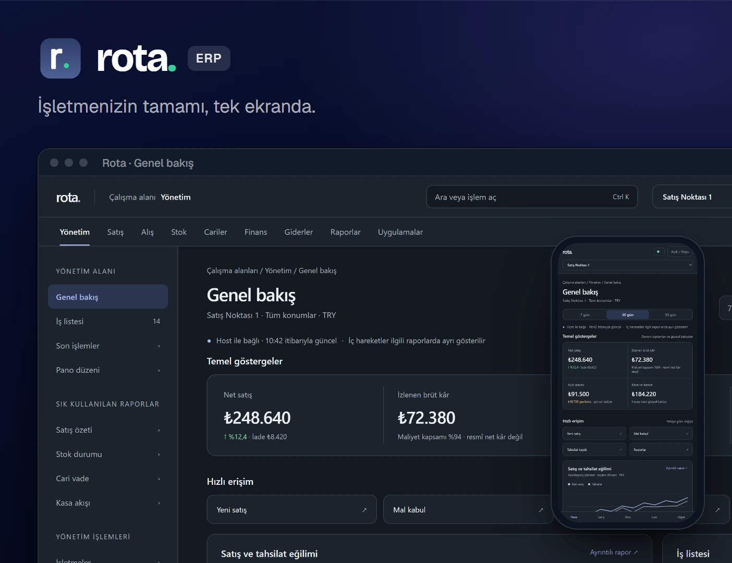
Task: Click phone Açık alacak value ₺91.500
Action: click(578, 394)
